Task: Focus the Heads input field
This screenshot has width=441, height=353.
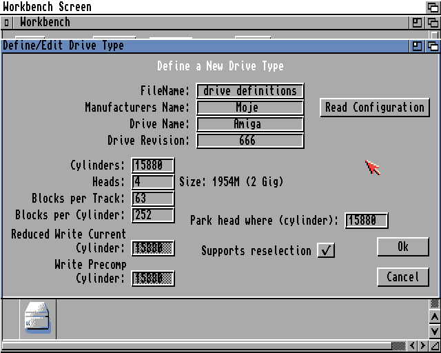Action: point(152,182)
